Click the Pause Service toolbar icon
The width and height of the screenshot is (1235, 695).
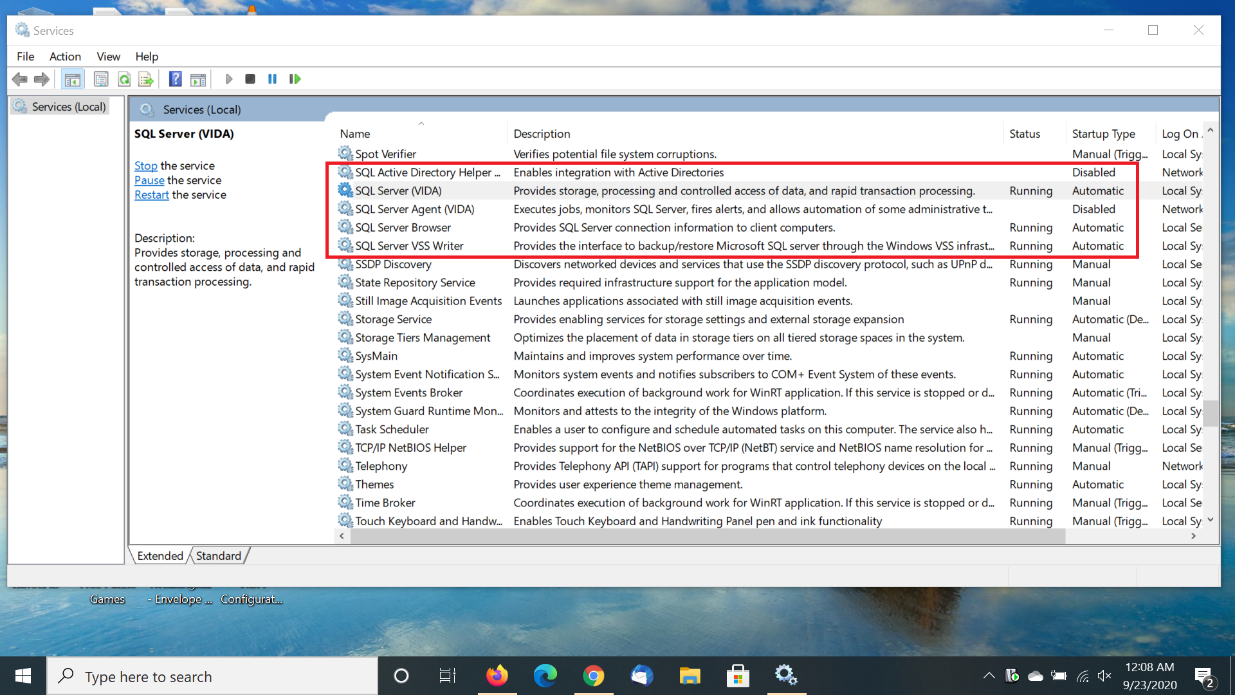coord(273,79)
